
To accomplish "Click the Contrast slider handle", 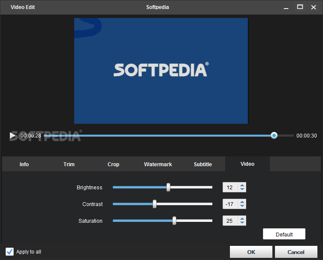I will [154, 204].
